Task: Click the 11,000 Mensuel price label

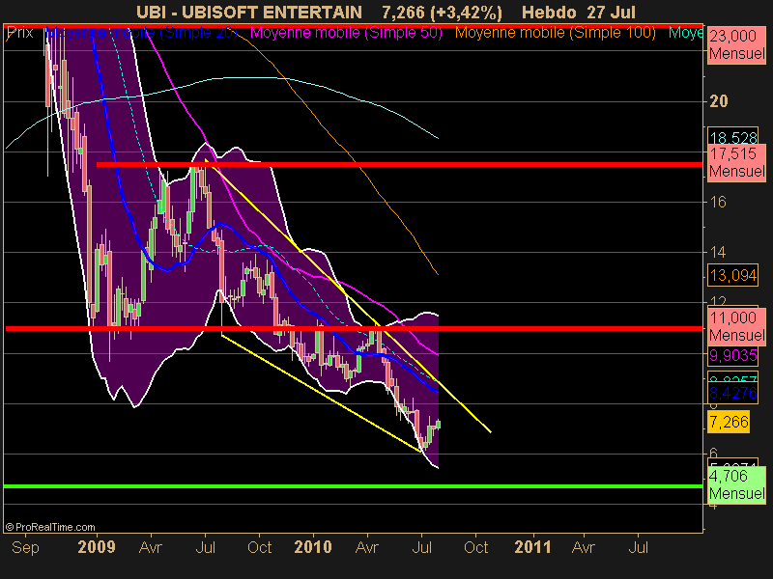Action: [736, 326]
